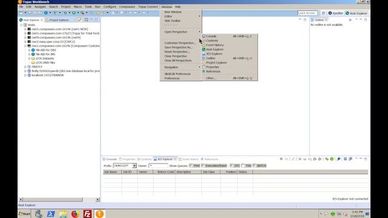Open the Topaz Connect menu
The height and width of the screenshot is (218, 388).
click(148, 7)
